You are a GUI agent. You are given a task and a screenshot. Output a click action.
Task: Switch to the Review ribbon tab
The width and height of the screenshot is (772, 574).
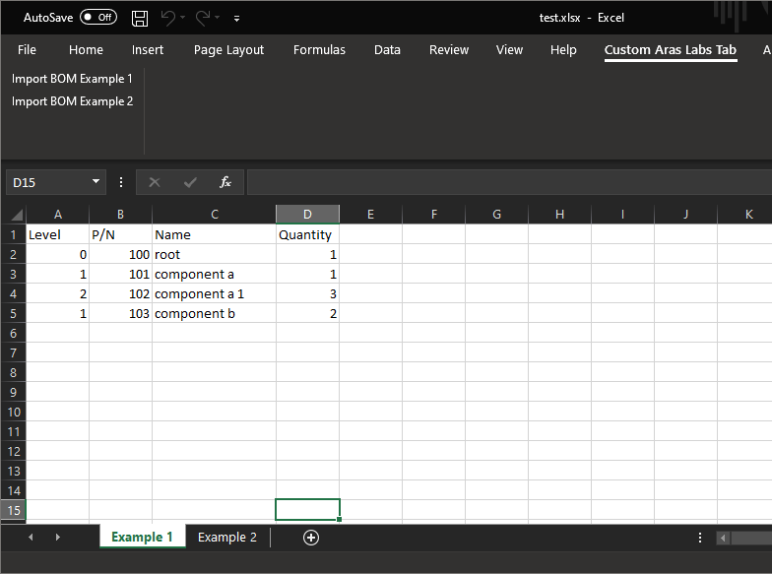point(449,49)
